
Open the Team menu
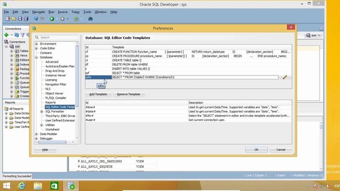pyautogui.click(x=75, y=12)
